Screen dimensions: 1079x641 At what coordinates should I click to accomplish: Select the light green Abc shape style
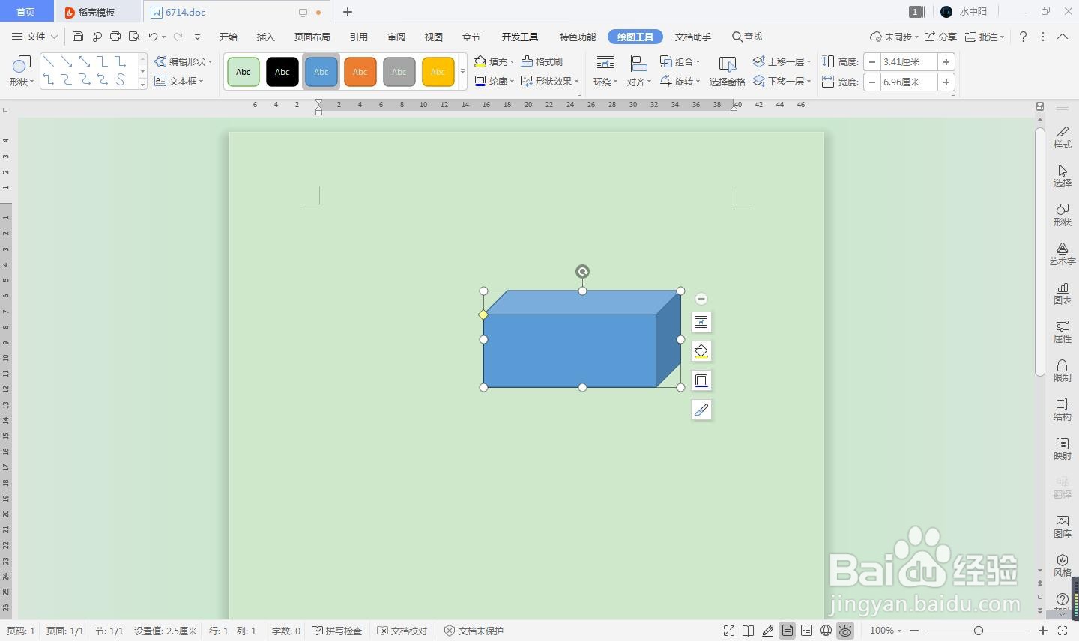coord(244,72)
